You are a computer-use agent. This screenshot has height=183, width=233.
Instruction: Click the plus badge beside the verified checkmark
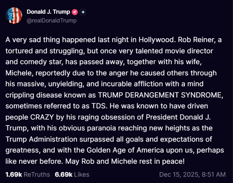(83, 12)
